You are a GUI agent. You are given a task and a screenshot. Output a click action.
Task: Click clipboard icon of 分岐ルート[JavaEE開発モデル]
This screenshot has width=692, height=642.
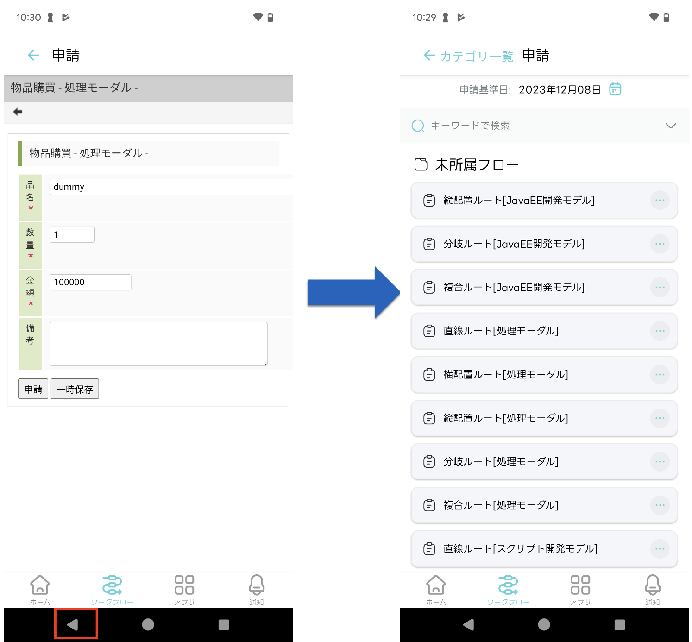point(429,244)
